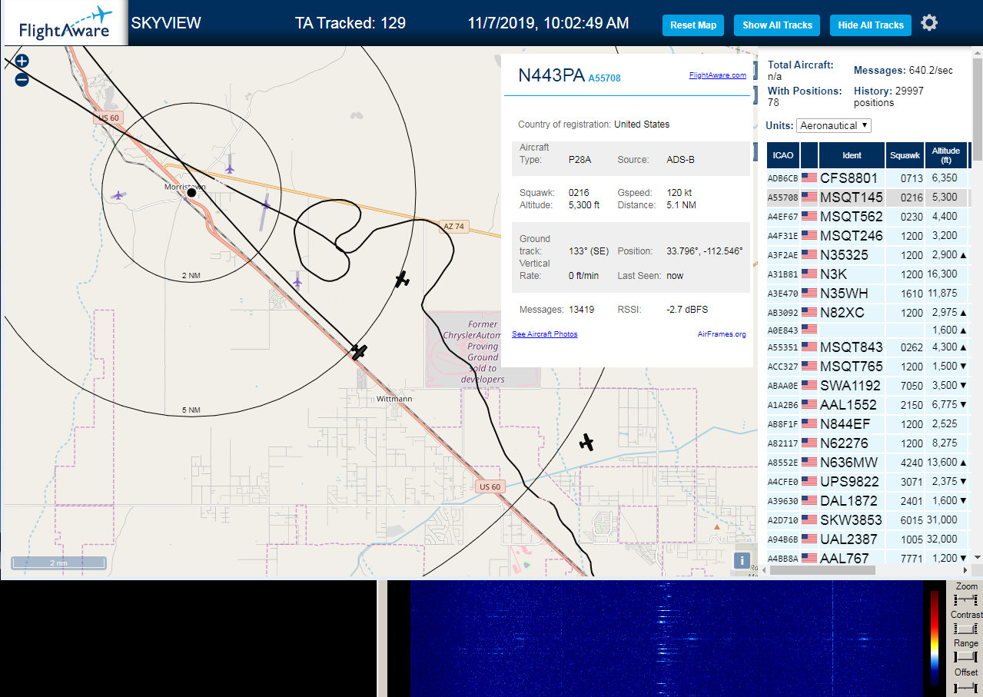Viewport: 983px width, 697px height.
Task: Click Show All Tracks
Action: click(x=777, y=25)
